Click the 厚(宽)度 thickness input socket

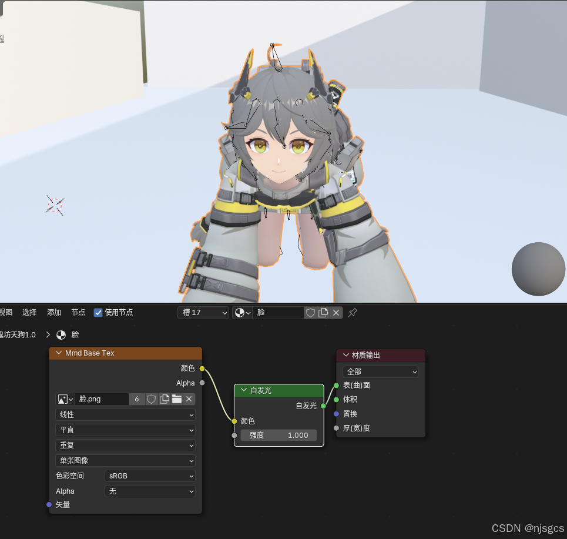[336, 428]
